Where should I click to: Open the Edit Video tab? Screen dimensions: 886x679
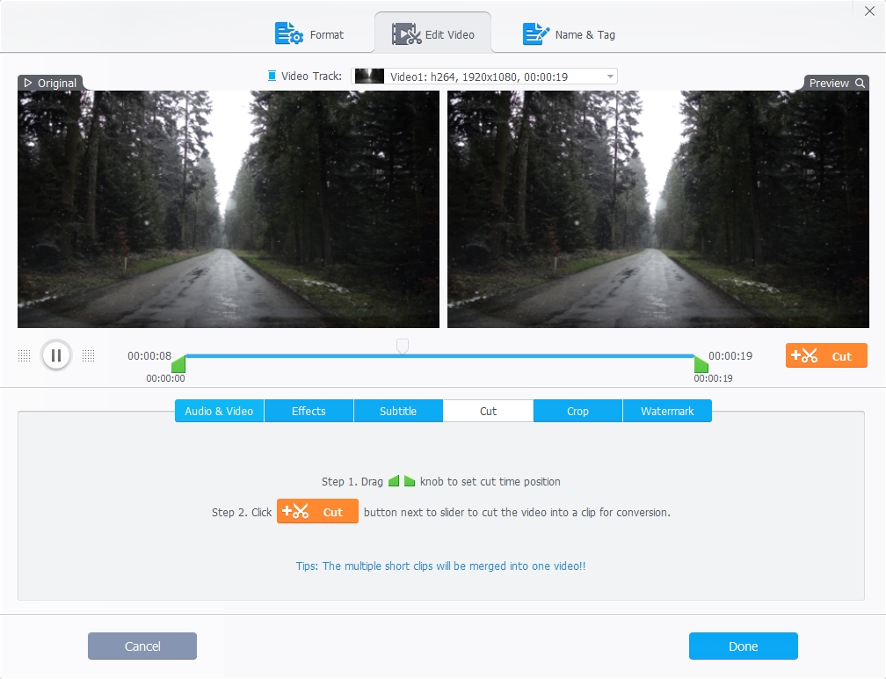pyautogui.click(x=432, y=34)
